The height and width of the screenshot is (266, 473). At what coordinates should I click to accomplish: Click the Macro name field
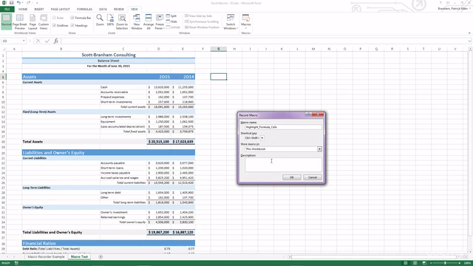283,127
